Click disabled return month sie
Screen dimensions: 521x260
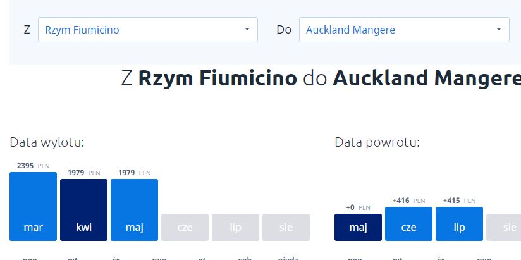(504, 227)
